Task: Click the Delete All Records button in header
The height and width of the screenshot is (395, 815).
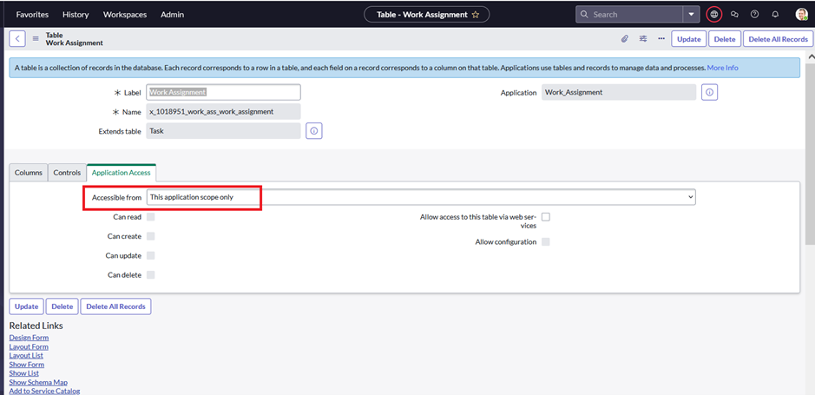Action: pos(778,39)
